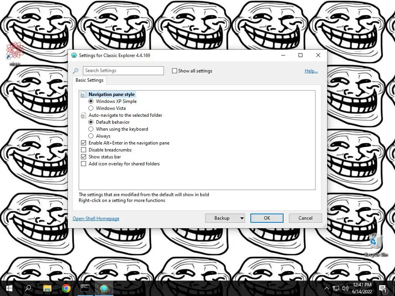
Task: Enable Show all settings checkbox
Action: point(174,71)
